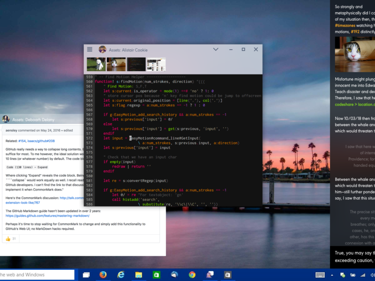Click the 'function! s:findMotion' line 560
The height and width of the screenshot is (281, 375).
150,81
